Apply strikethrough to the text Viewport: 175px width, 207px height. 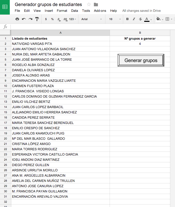(x=140, y=19)
